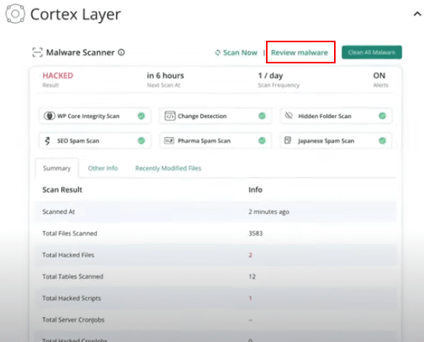
Task: Start a scan with Scan Now
Action: click(x=240, y=52)
